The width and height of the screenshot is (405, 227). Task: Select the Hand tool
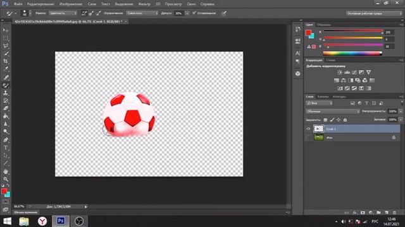(6, 172)
